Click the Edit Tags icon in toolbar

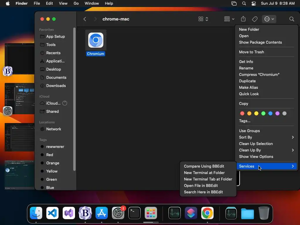tap(255, 19)
